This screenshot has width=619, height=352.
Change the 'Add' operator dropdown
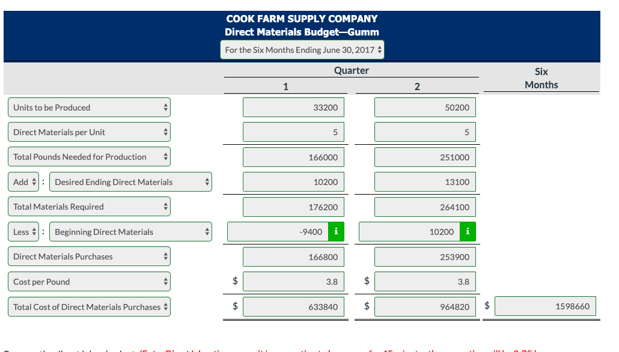coord(23,181)
